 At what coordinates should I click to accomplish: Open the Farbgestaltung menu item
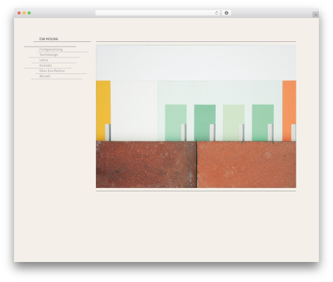click(51, 49)
